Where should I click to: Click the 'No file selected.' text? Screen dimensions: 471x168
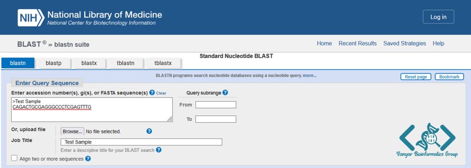103,131
